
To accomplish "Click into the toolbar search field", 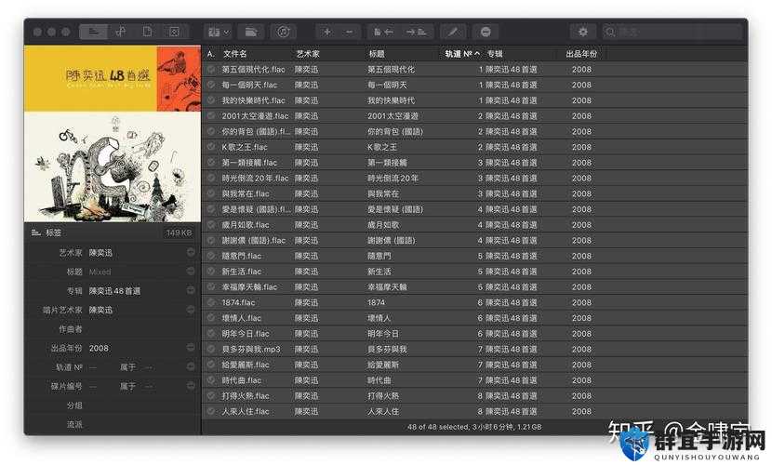I will click(672, 32).
